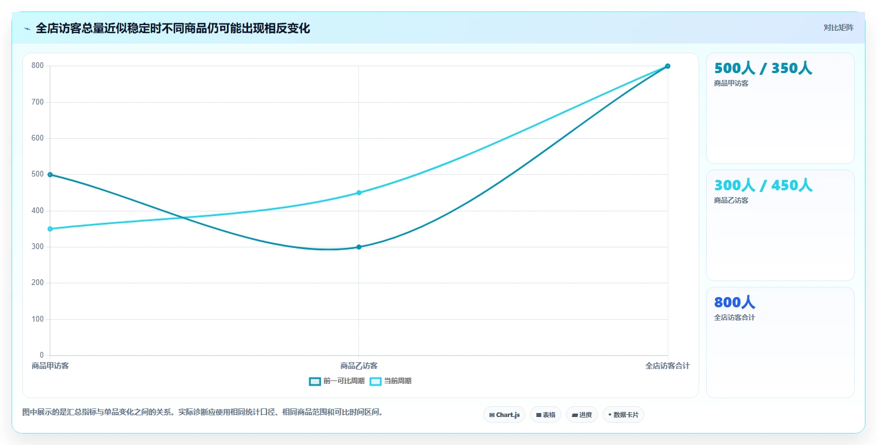Select the 进度 tag chip

582,415
